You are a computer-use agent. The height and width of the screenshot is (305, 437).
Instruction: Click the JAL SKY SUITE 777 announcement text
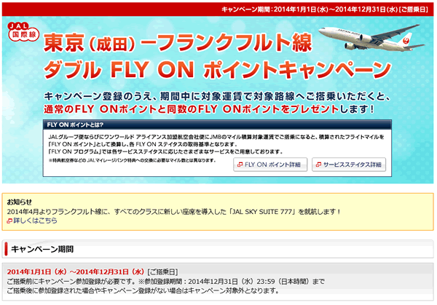pos(173,210)
